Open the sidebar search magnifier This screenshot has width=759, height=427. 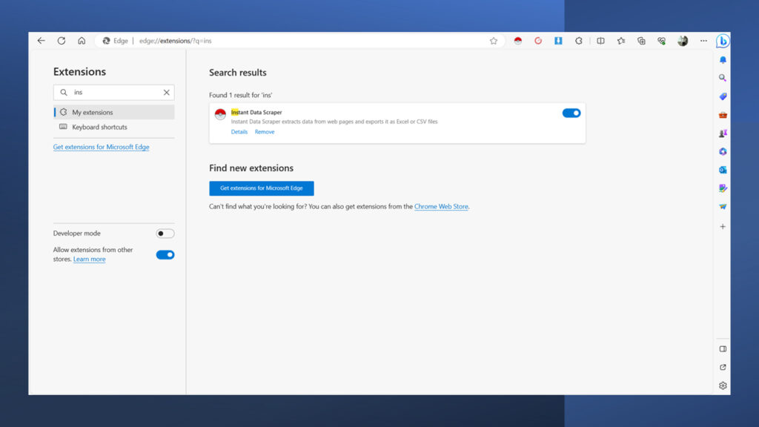click(x=723, y=78)
